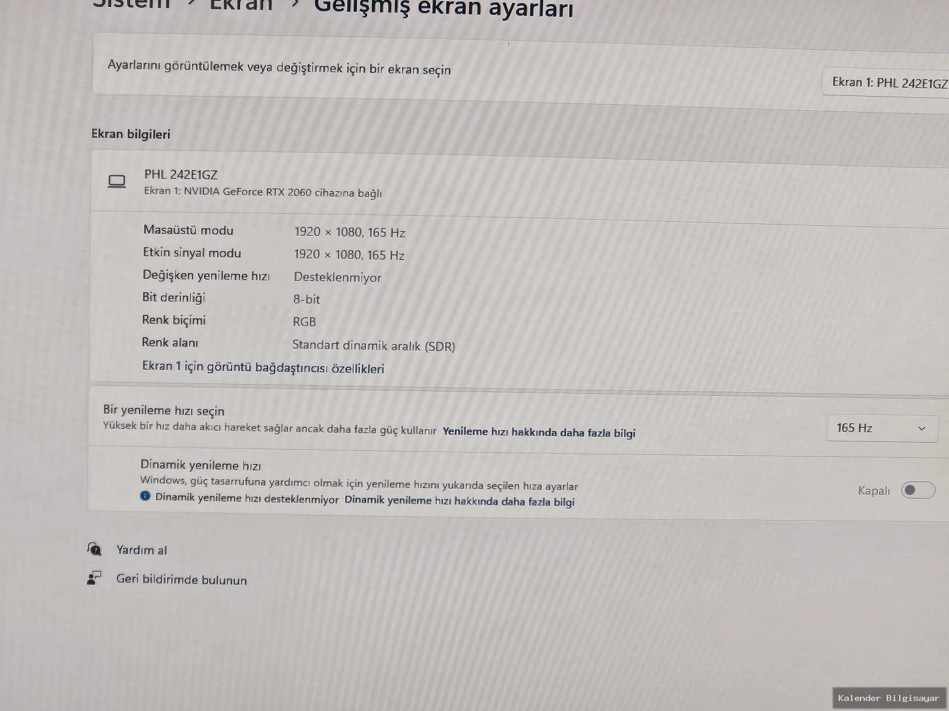Open Geri bildirimde bulunun link
Screen dimensions: 949x711
pyautogui.click(x=181, y=579)
